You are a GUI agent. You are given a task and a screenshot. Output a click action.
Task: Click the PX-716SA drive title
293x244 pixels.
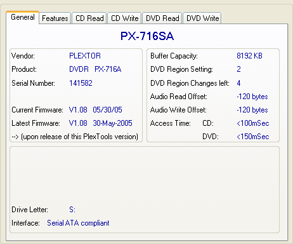coord(147,36)
